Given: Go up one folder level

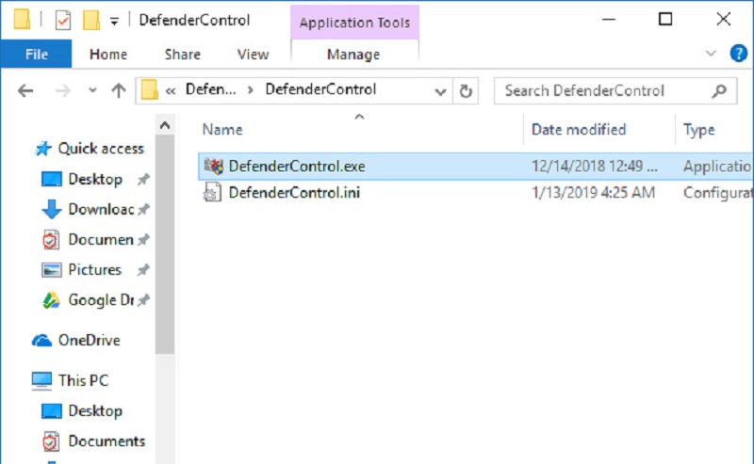Looking at the screenshot, I should click(x=119, y=90).
